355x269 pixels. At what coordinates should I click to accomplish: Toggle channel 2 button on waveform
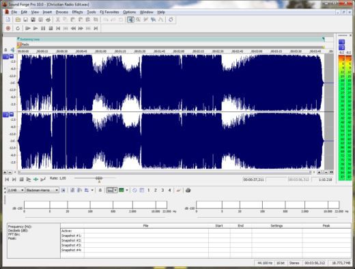click(5, 115)
